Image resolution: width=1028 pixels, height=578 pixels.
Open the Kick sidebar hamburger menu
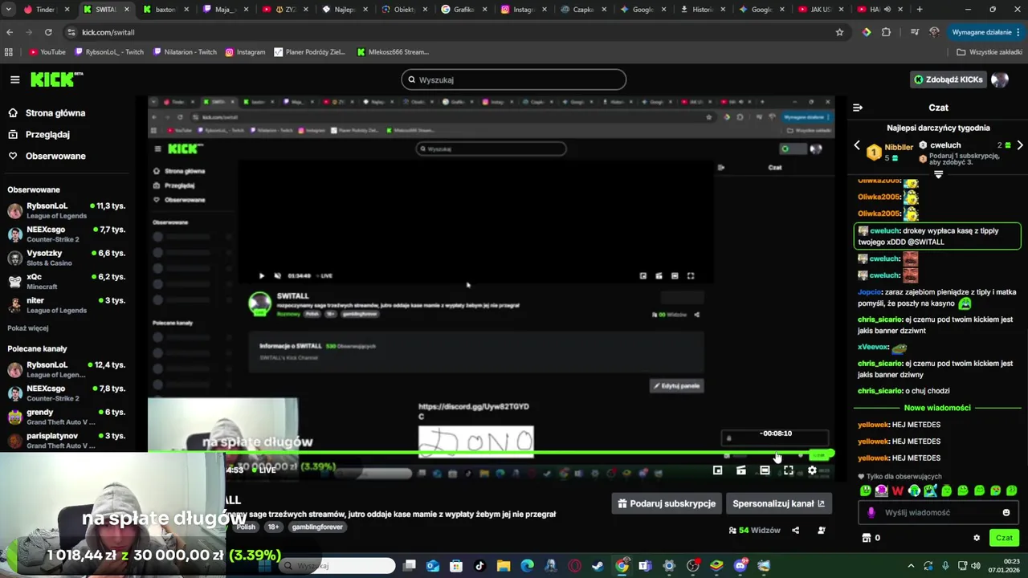(x=14, y=79)
